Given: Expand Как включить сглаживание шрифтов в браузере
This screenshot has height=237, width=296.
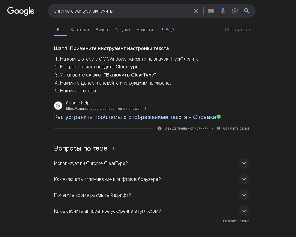Looking at the screenshot, I should [x=244, y=179].
